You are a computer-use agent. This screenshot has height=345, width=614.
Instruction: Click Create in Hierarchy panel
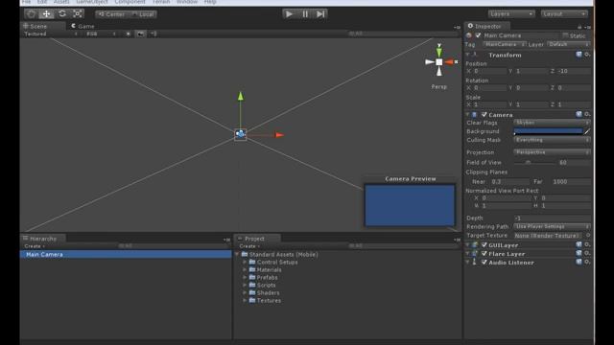pos(35,246)
